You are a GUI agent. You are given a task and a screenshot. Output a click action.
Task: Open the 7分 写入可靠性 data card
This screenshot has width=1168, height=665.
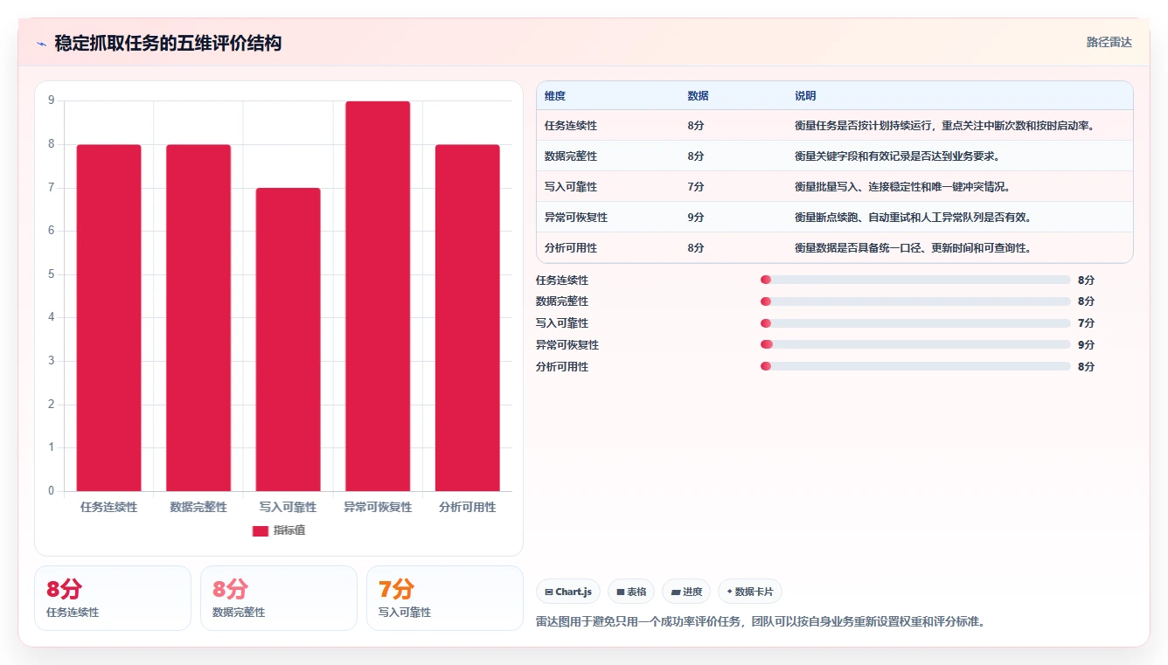445,598
